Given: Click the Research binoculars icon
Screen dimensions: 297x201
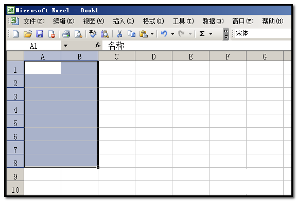Looking at the screenshot, I should click(104, 34).
